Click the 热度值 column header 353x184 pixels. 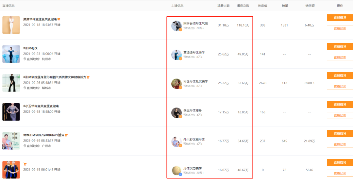[262, 6]
